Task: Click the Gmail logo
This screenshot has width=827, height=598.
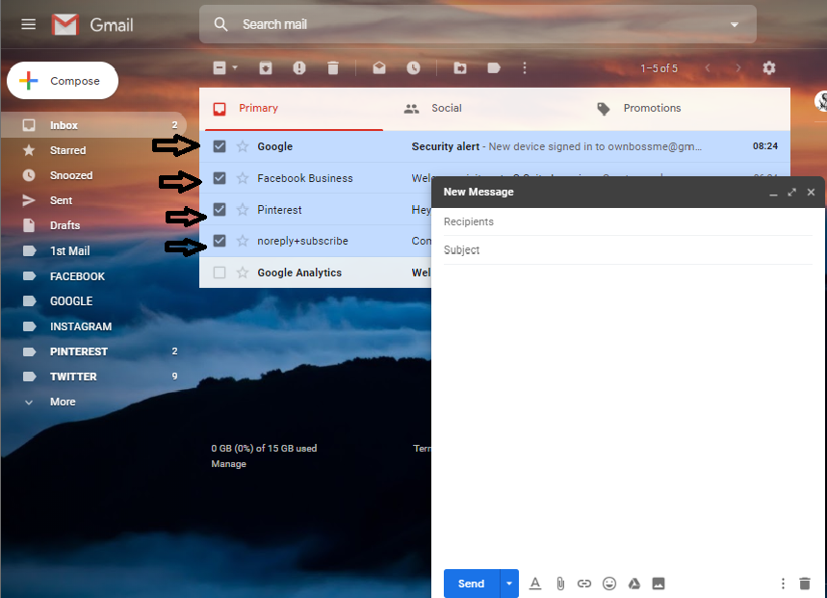Action: coord(92,25)
